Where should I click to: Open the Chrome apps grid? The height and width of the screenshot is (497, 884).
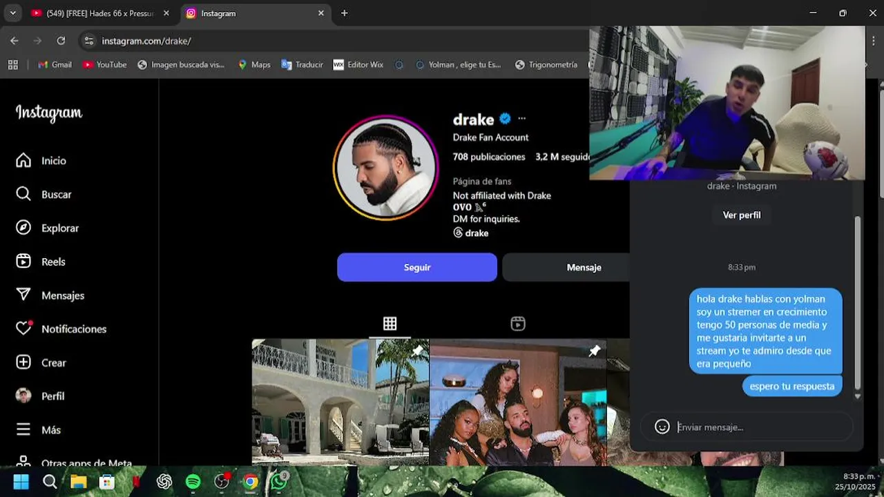coord(12,64)
